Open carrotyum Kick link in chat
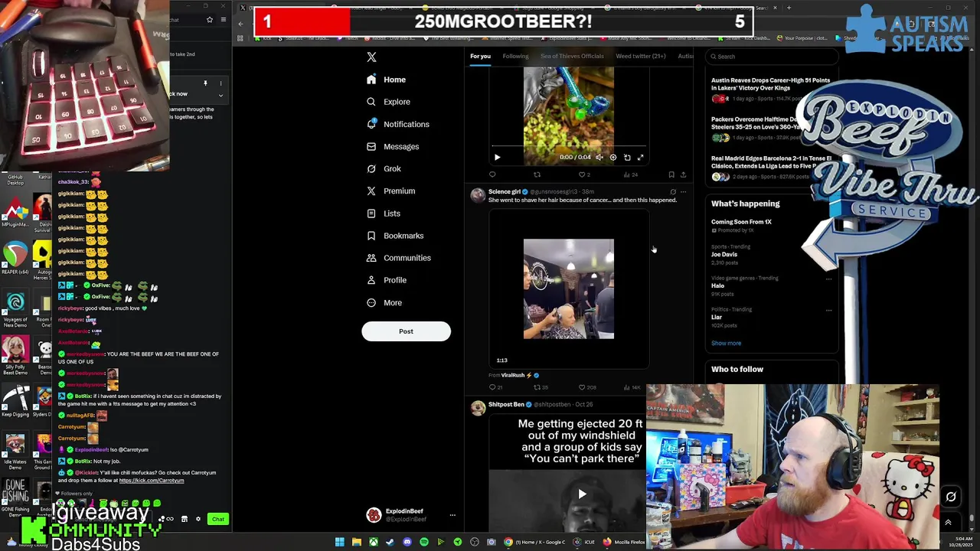Viewport: 980px width, 551px height. click(x=152, y=481)
